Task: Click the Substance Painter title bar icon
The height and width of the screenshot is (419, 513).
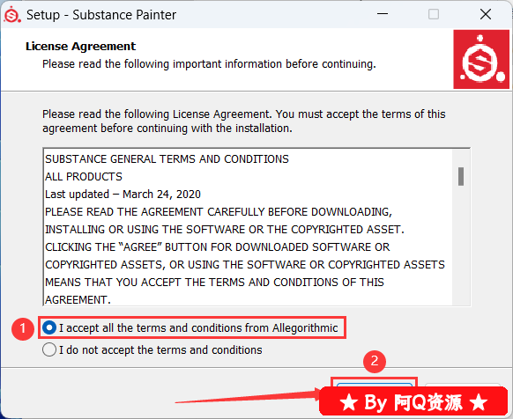Action: click(x=12, y=15)
